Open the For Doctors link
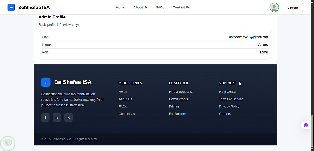The height and width of the screenshot is (151, 314). coord(177,114)
